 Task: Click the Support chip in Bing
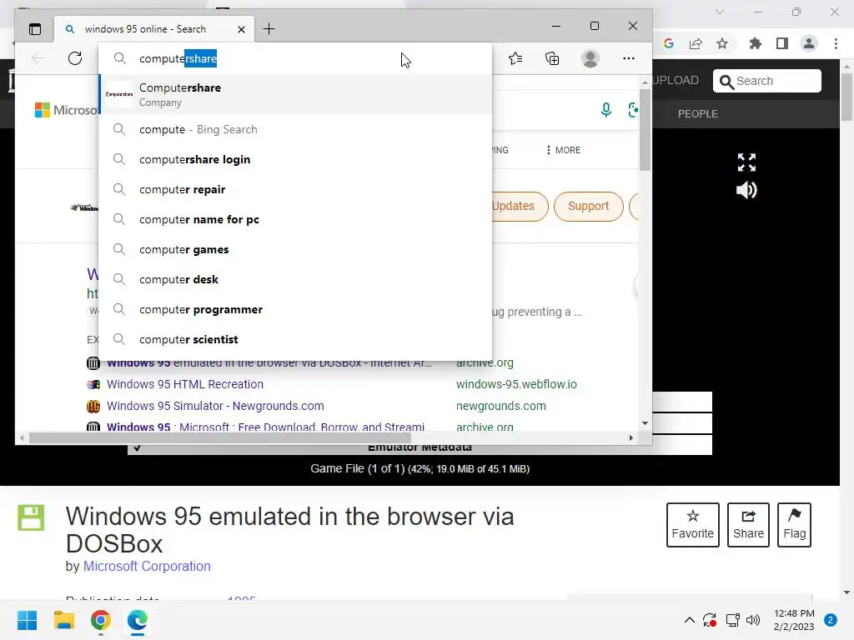click(x=588, y=207)
